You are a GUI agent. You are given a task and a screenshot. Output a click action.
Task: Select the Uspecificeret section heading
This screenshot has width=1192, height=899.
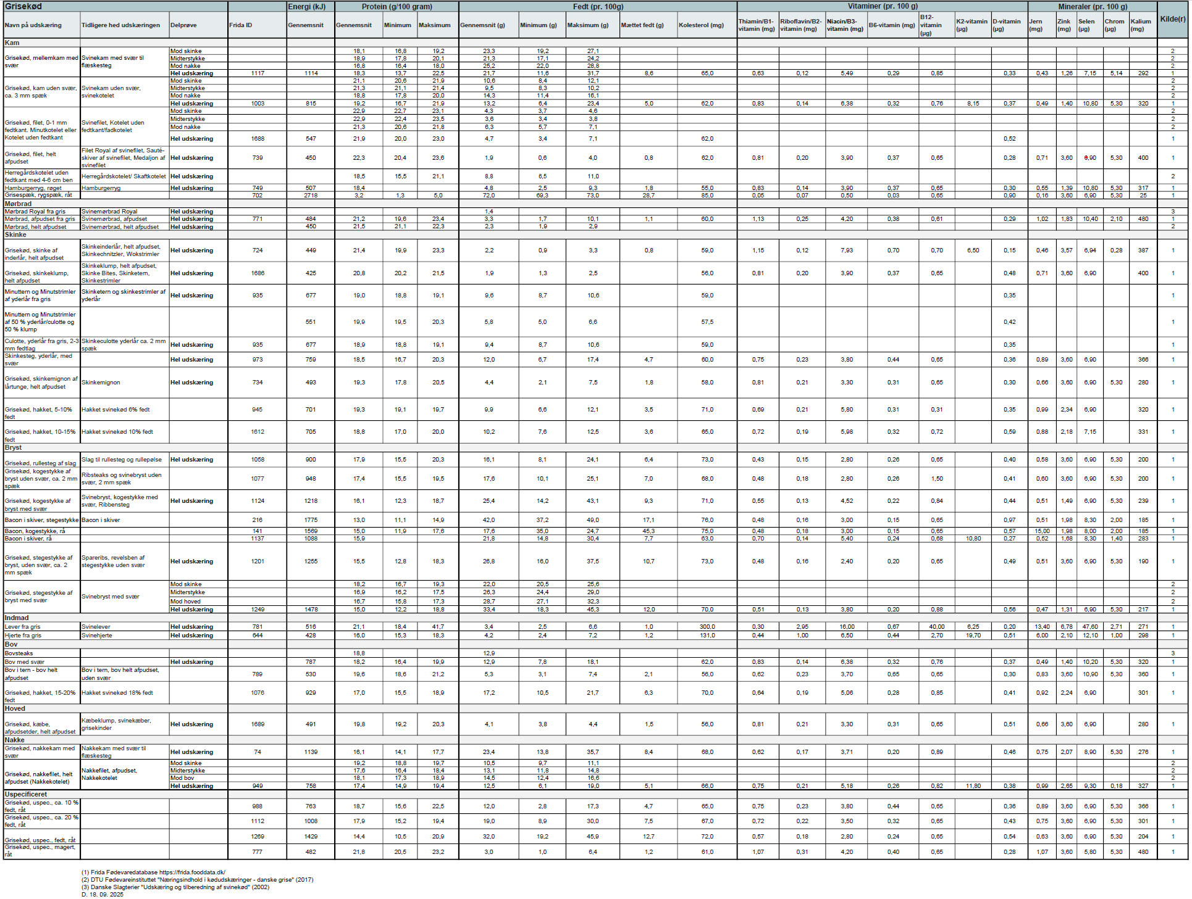[26, 794]
